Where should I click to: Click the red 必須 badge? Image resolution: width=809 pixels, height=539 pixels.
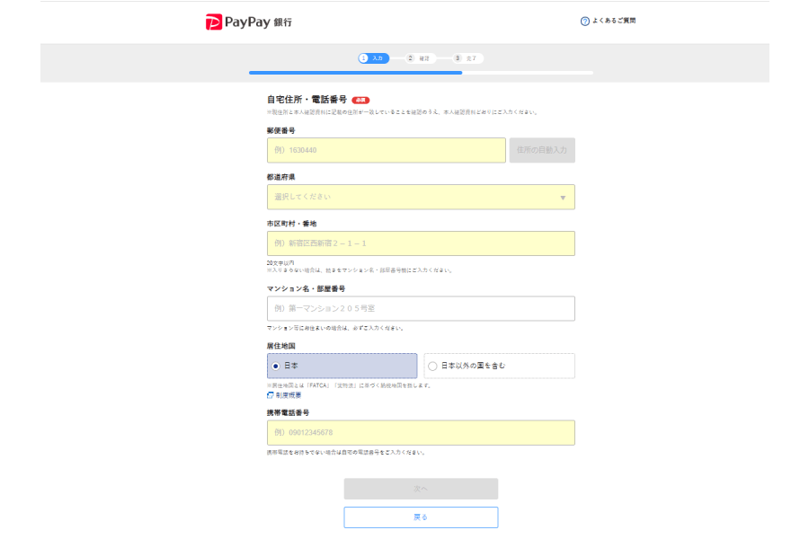click(360, 100)
